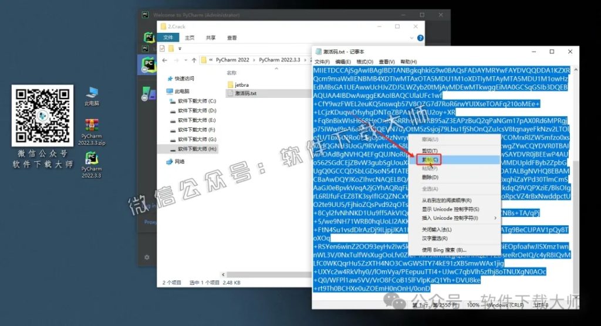Select the highlighted PyCharm entry in the Welcome sidebar
The image size is (601, 326).
point(147,65)
